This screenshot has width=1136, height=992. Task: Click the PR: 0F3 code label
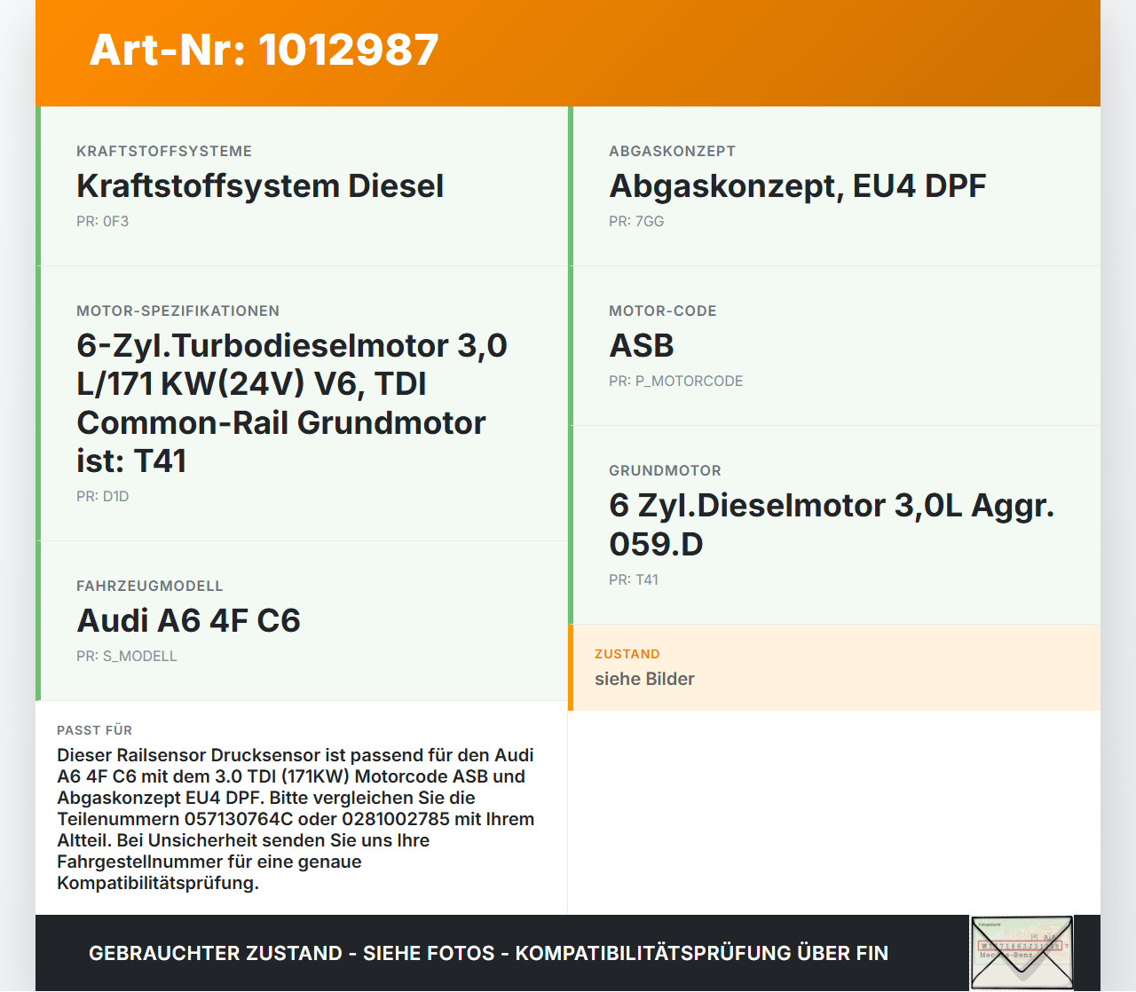pyautogui.click(x=103, y=221)
